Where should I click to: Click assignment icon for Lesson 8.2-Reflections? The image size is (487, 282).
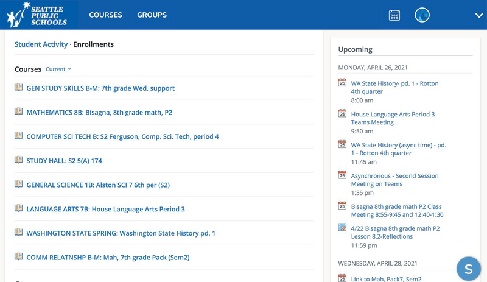coord(342,227)
